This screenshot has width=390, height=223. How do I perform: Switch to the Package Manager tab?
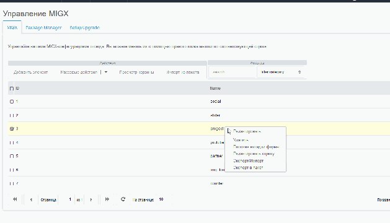tap(43, 28)
